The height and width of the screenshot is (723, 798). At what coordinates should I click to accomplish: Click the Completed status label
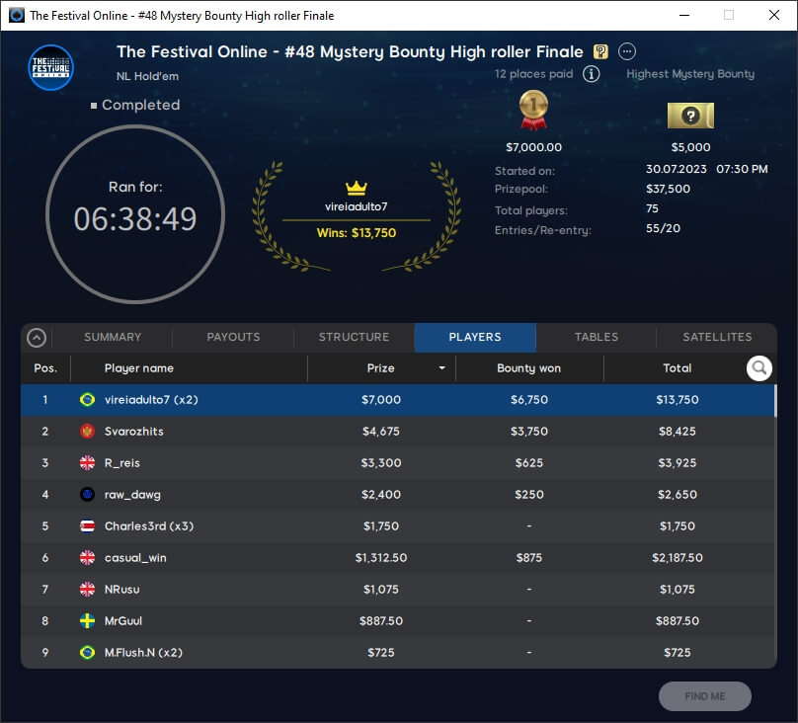(140, 105)
